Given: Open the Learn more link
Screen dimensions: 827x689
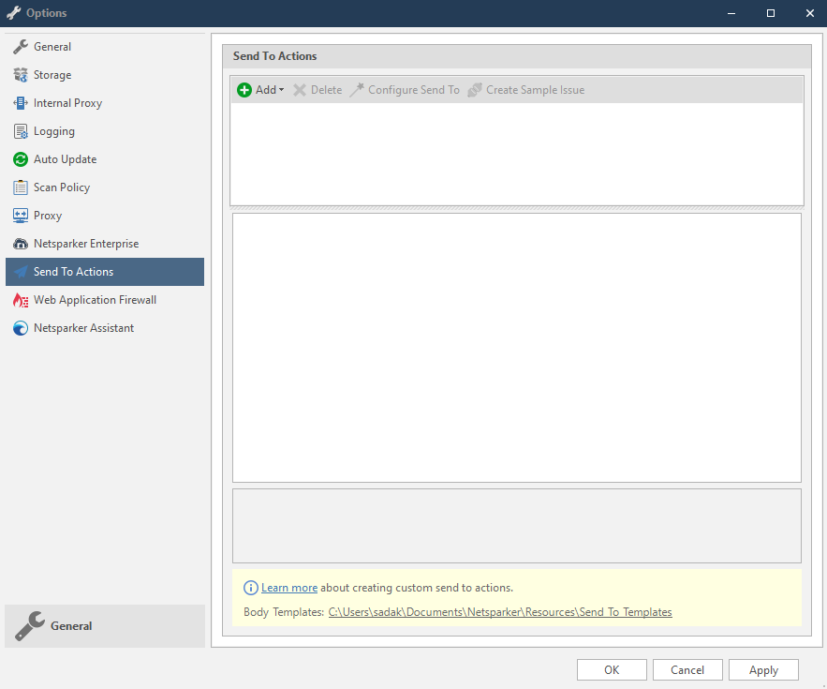Looking at the screenshot, I should click(x=289, y=588).
